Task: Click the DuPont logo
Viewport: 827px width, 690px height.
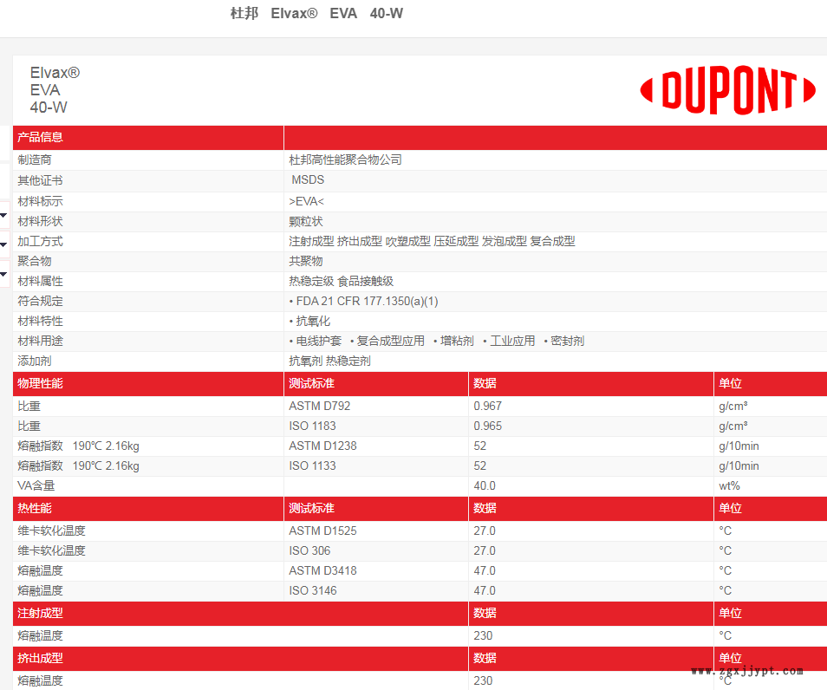Action: tap(727, 90)
